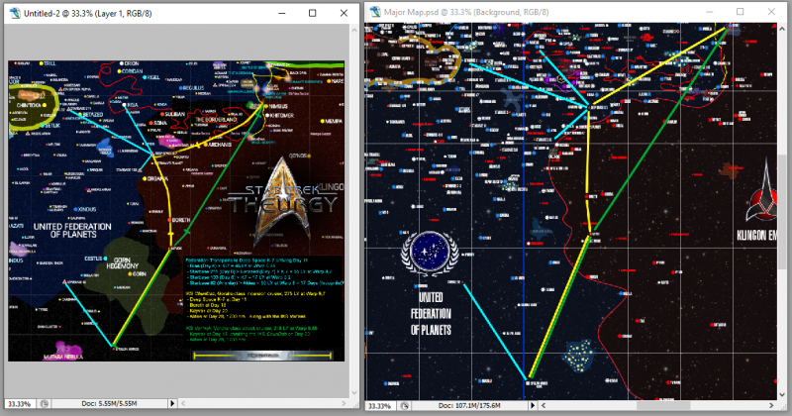Click REGULUS label in Untitled-2 map
The width and height of the screenshot is (792, 416).
193,88
